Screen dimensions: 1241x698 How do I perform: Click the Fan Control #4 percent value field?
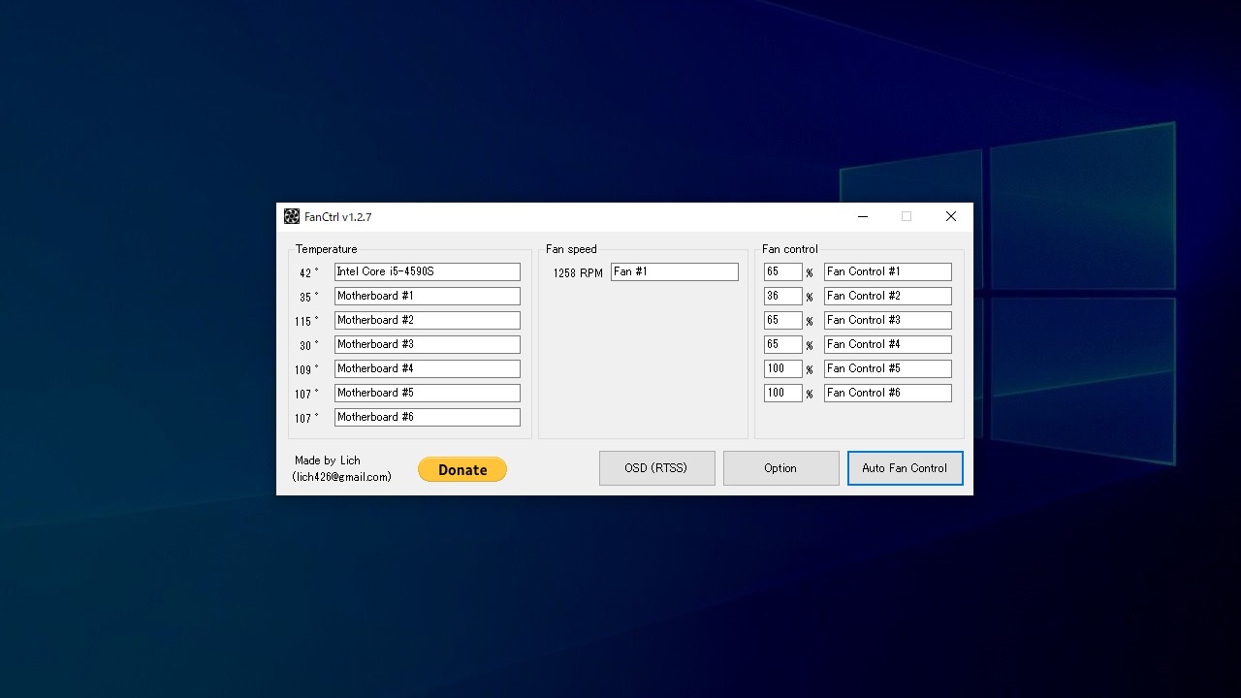783,345
